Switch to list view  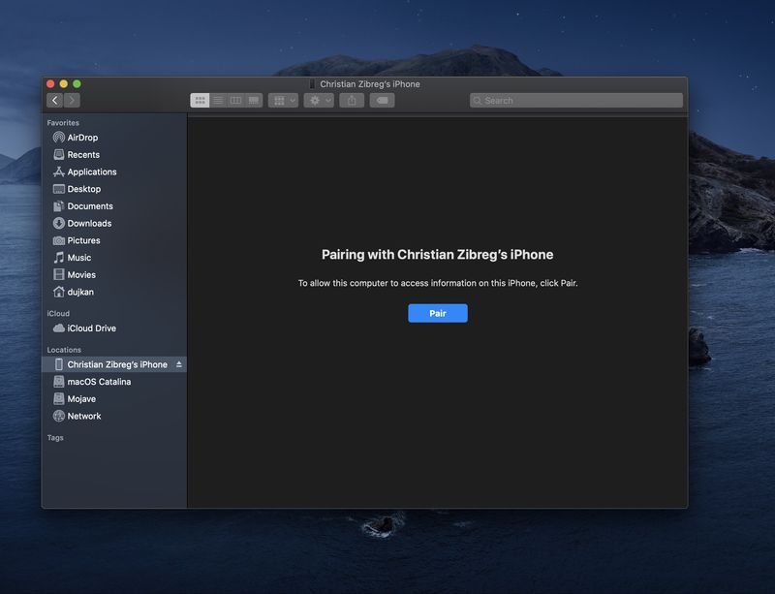pyautogui.click(x=218, y=101)
